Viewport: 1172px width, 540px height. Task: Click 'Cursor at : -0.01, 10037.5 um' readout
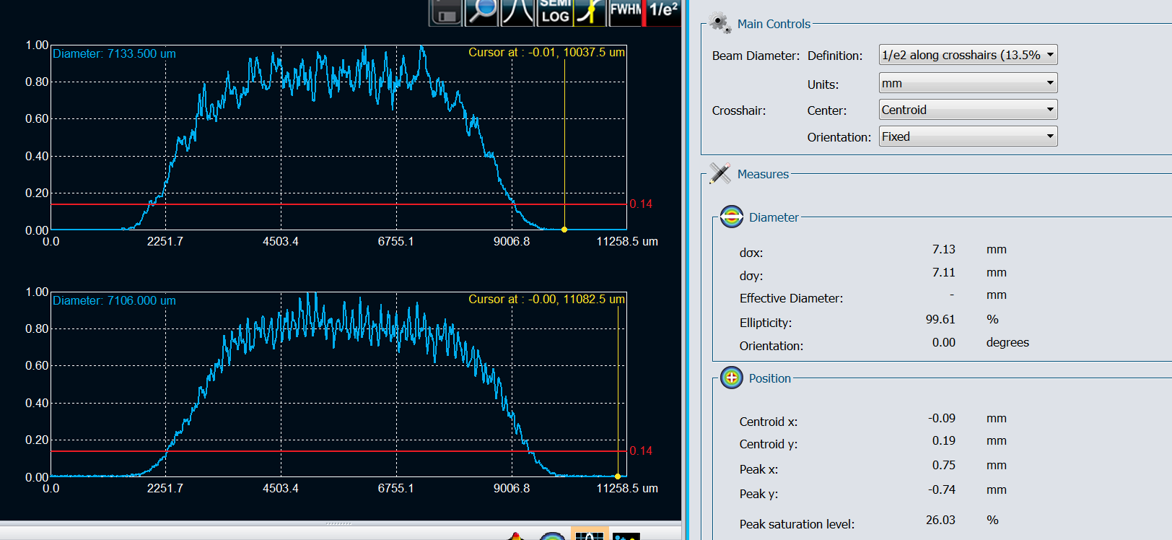546,52
